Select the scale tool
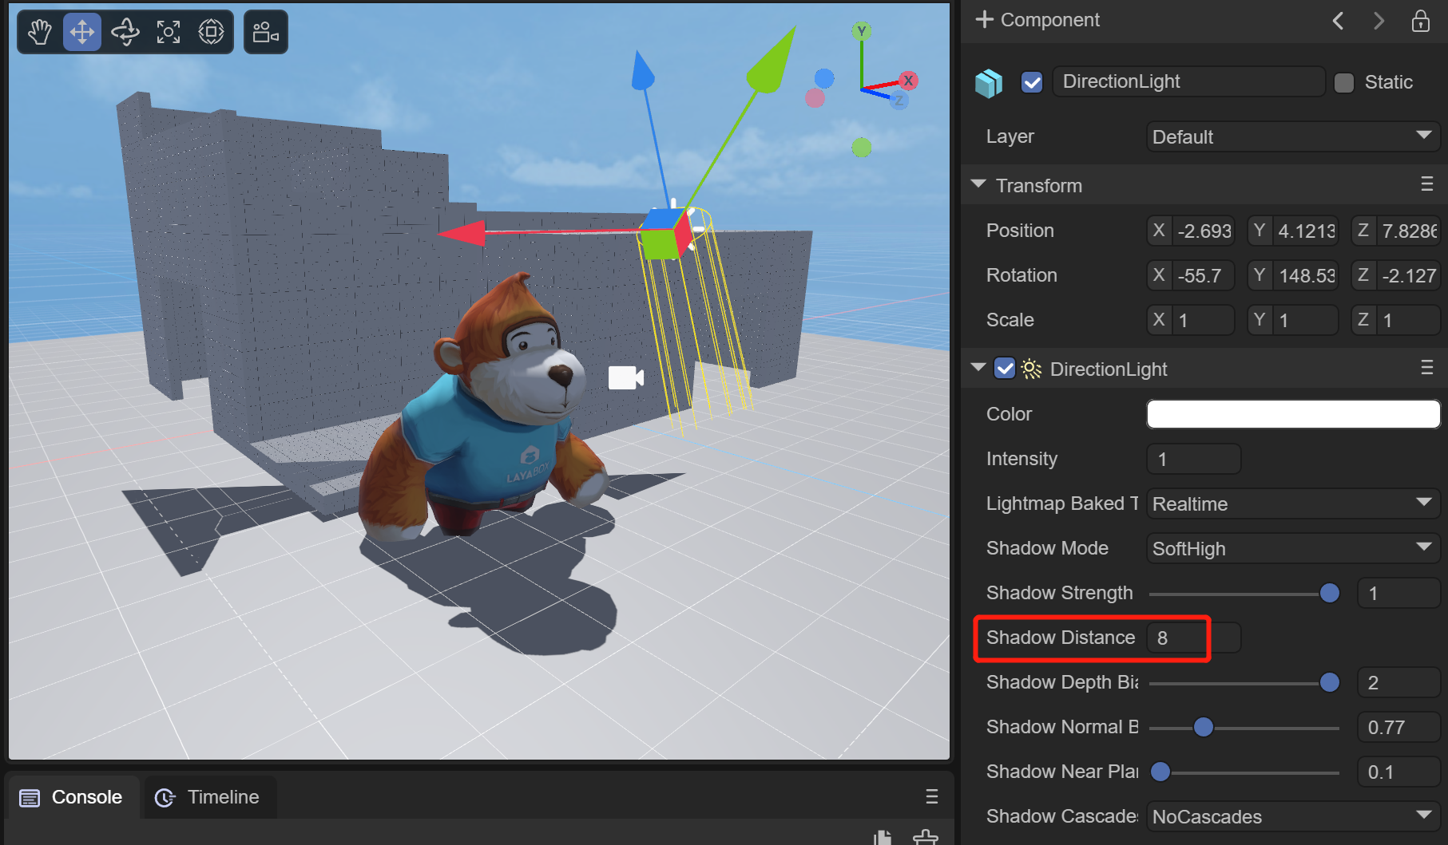Screen dimensions: 1448x845 (169, 32)
